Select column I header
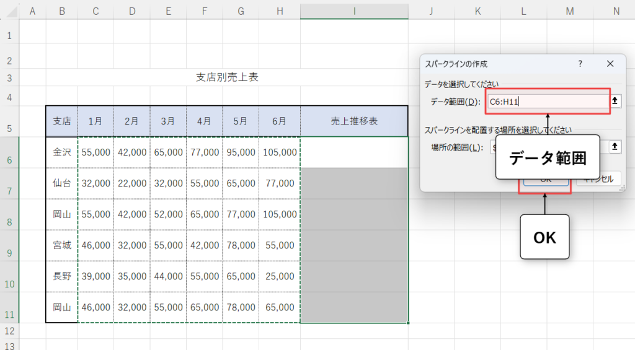The height and width of the screenshot is (350, 635). coord(354,11)
